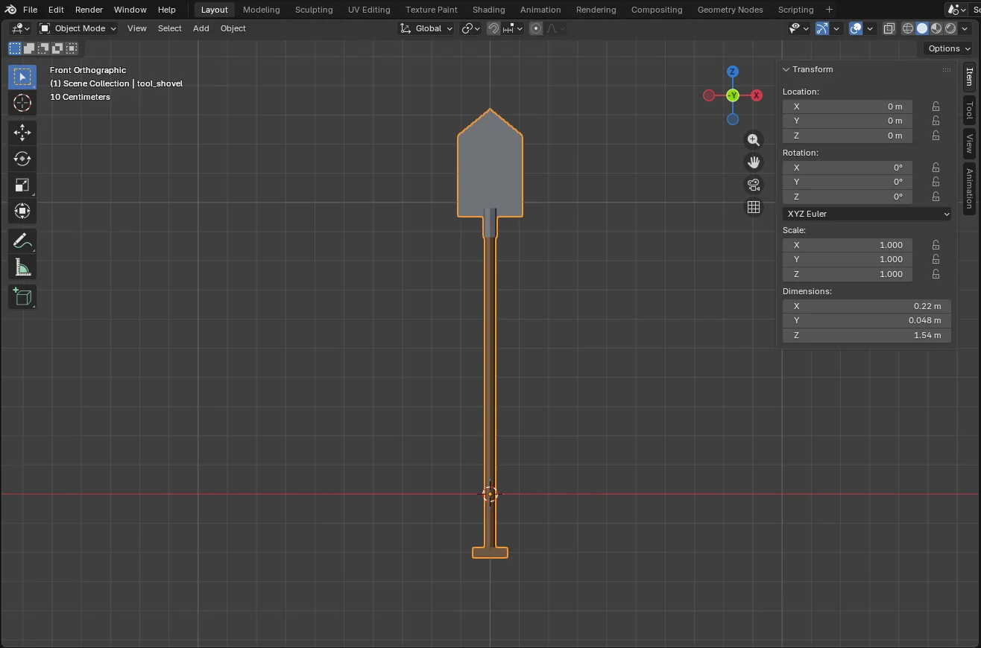Switch perspective/orthographic with the grid icon
This screenshot has width=981, height=648.
pos(754,207)
